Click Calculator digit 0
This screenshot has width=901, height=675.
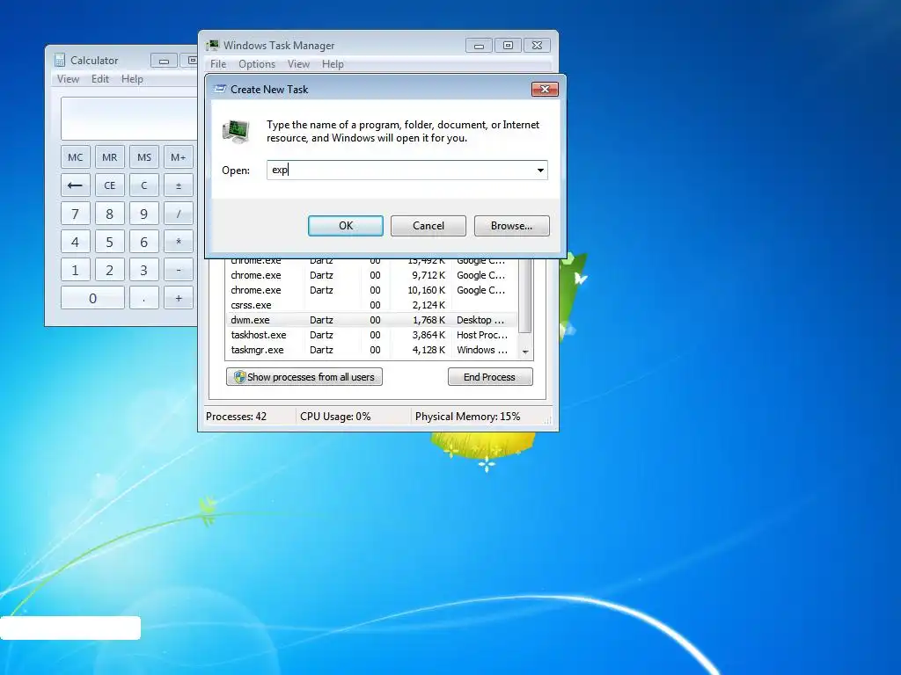point(92,298)
